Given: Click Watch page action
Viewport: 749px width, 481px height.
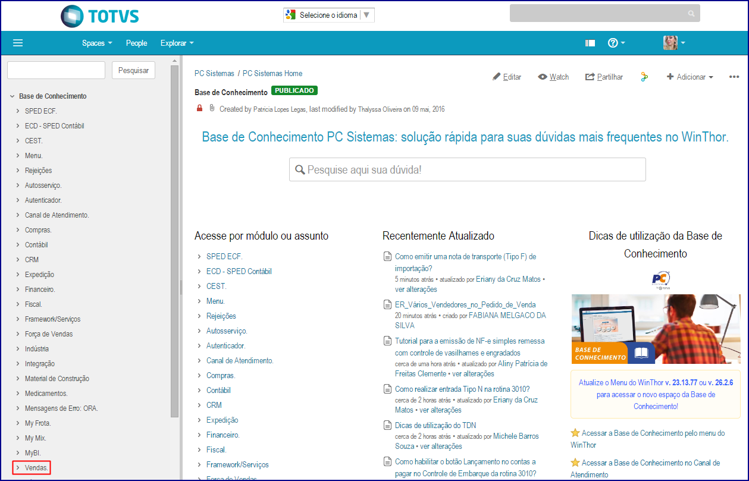Looking at the screenshot, I should [x=554, y=77].
